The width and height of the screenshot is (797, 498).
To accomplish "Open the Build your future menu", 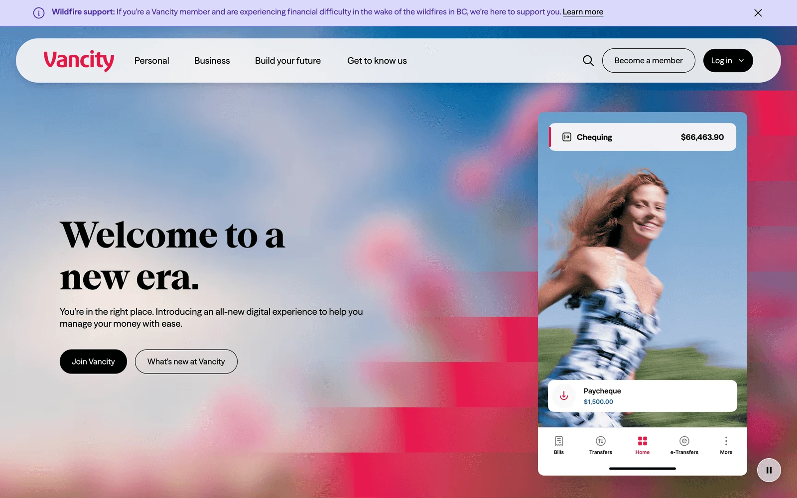I will 288,61.
